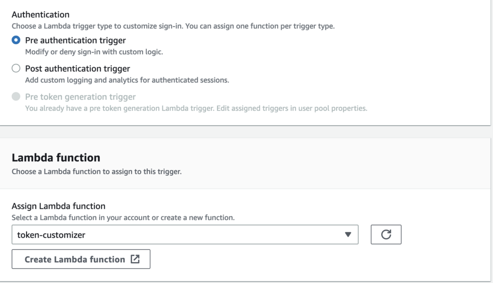493x283 pixels.
Task: Click the empty radio circle for Post authentication trigger
Action: 15,69
